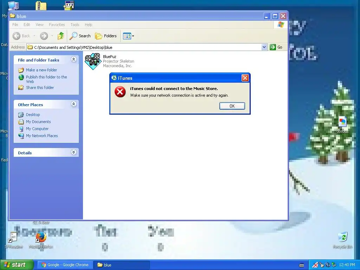Click the Share this folder icon
Viewport: 360px width, 270px height.
[x=21, y=88]
